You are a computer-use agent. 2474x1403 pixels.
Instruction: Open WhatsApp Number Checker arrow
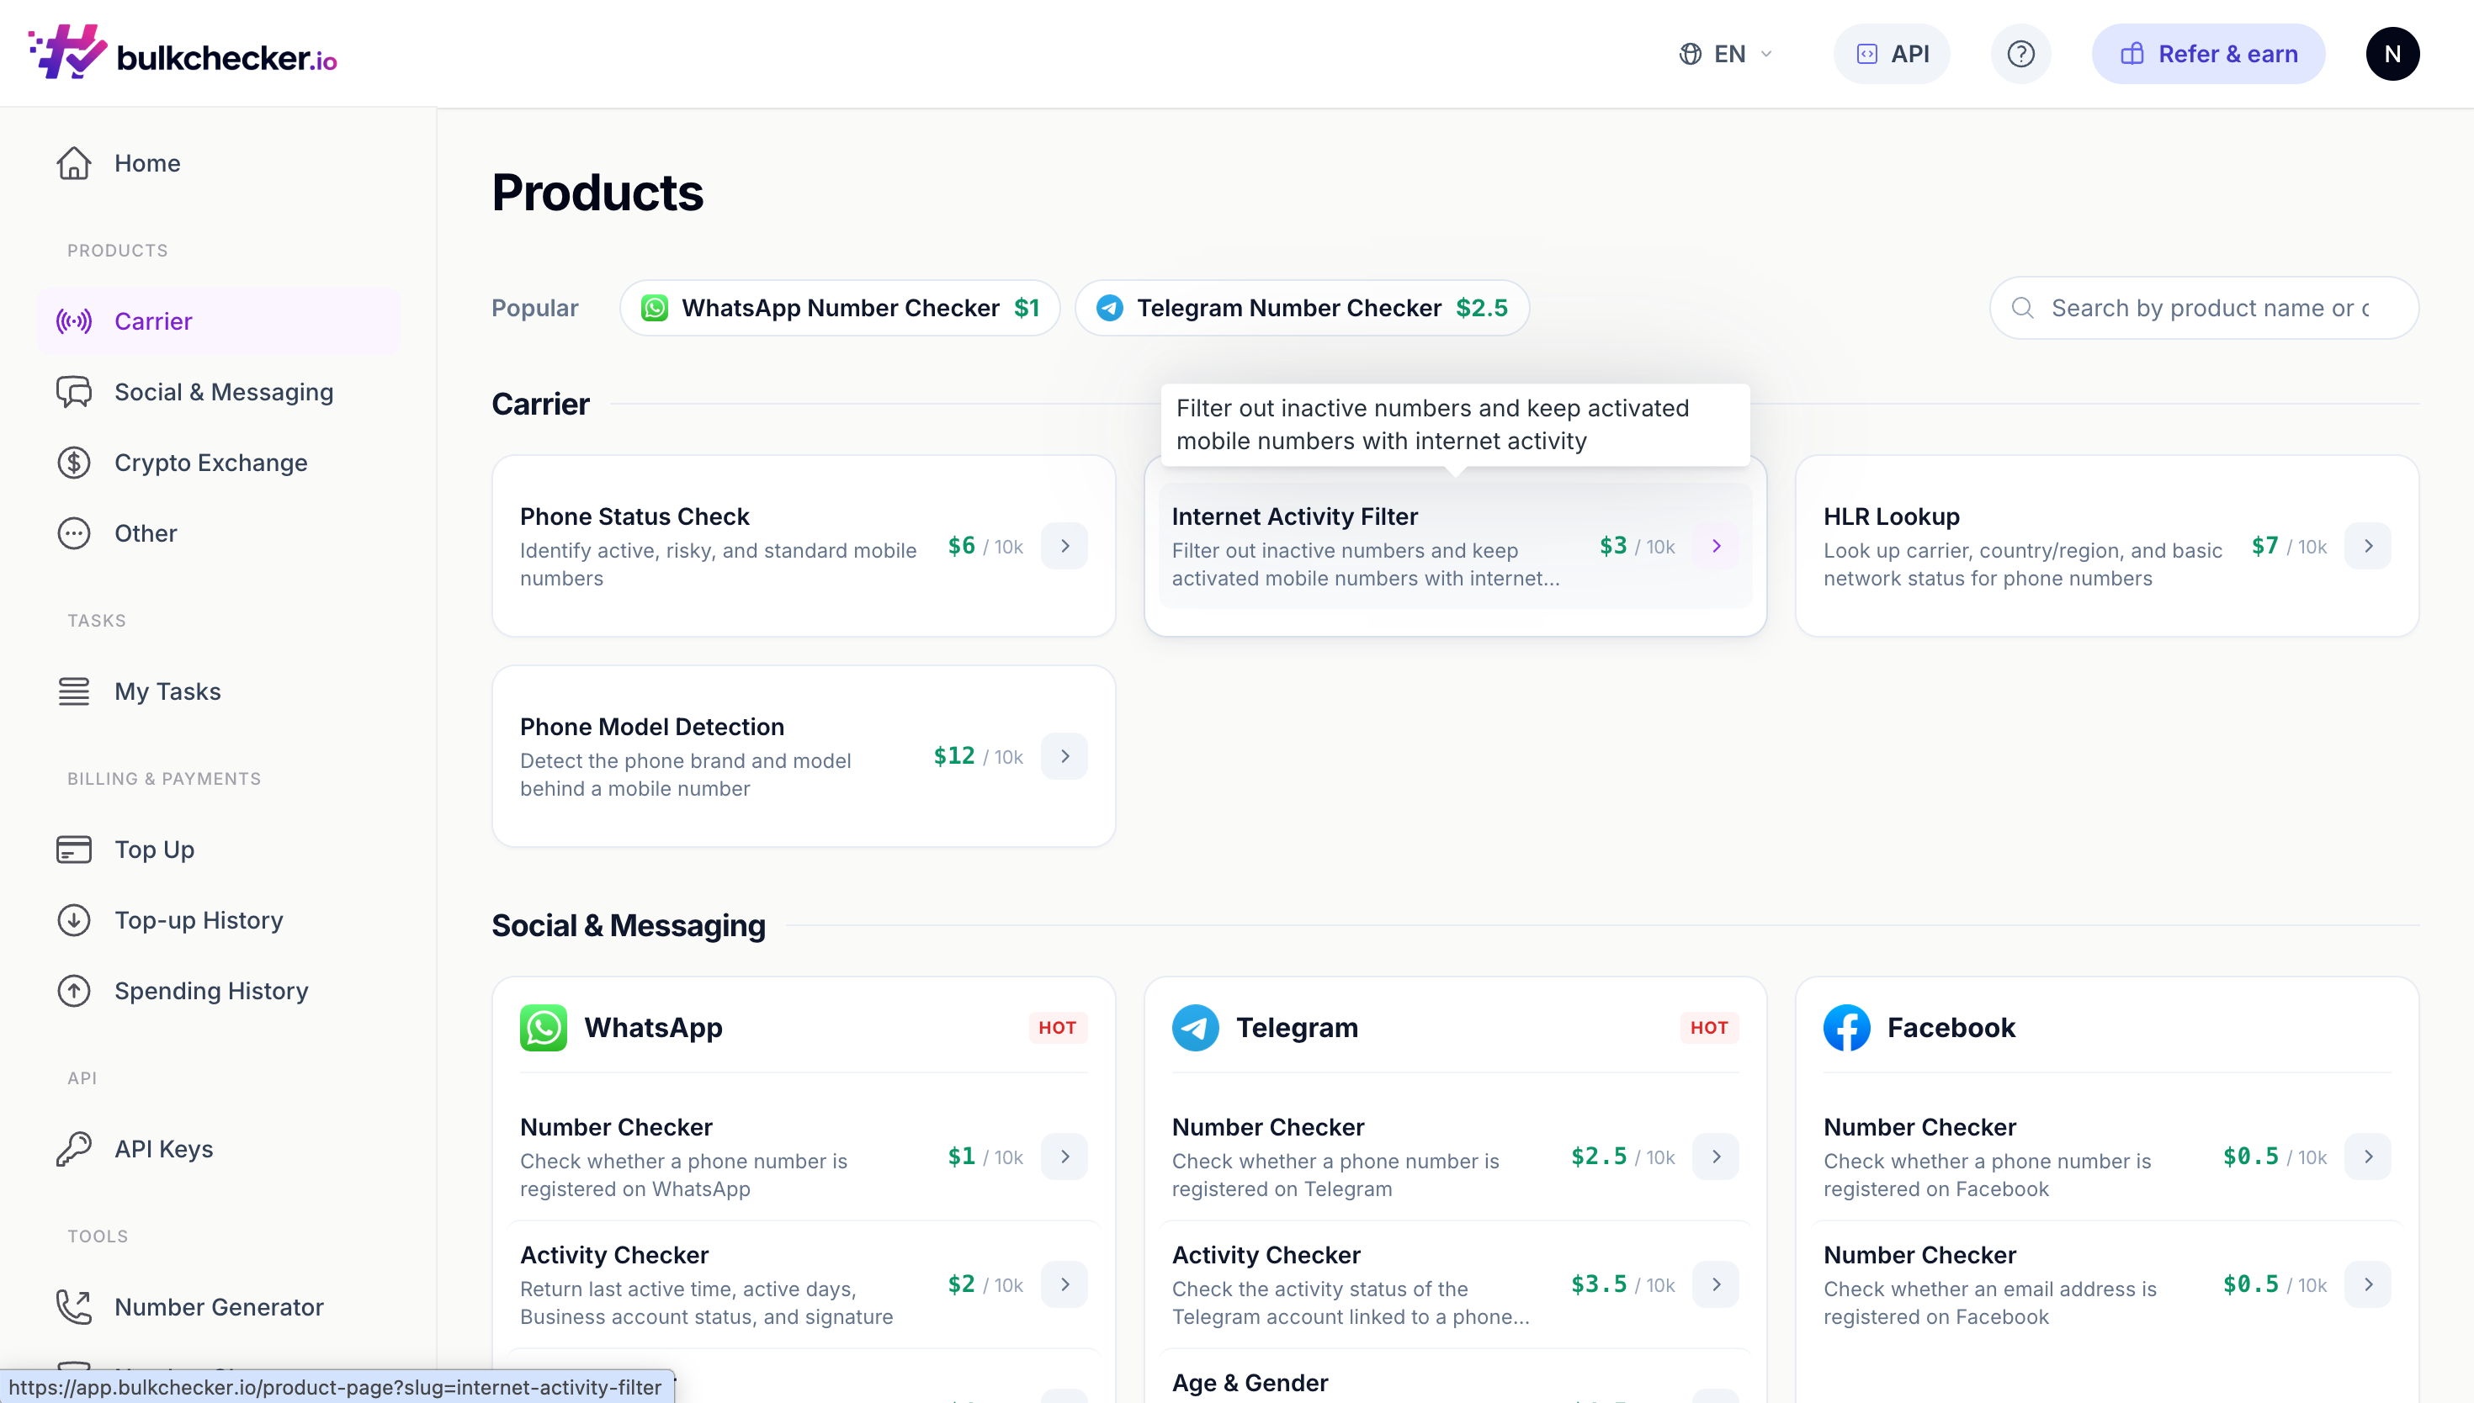coord(1064,1157)
